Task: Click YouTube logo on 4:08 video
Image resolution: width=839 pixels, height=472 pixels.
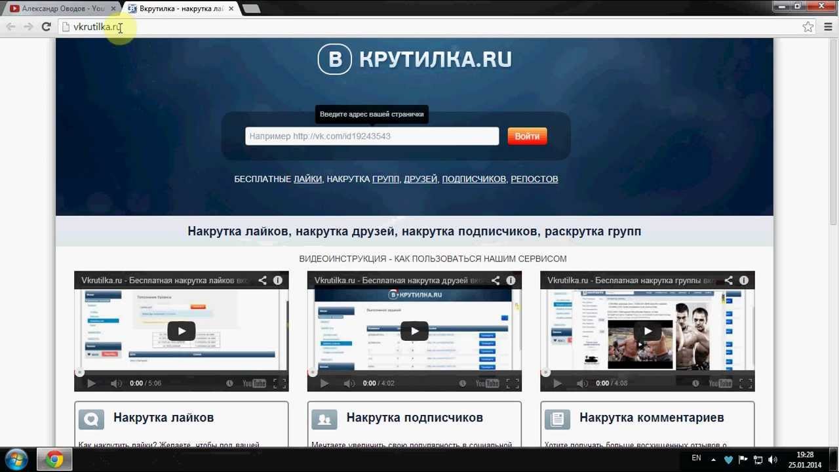Action: coord(720,383)
